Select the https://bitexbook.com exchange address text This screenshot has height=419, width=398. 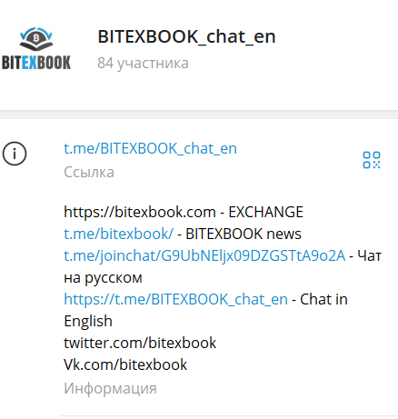pos(140,212)
